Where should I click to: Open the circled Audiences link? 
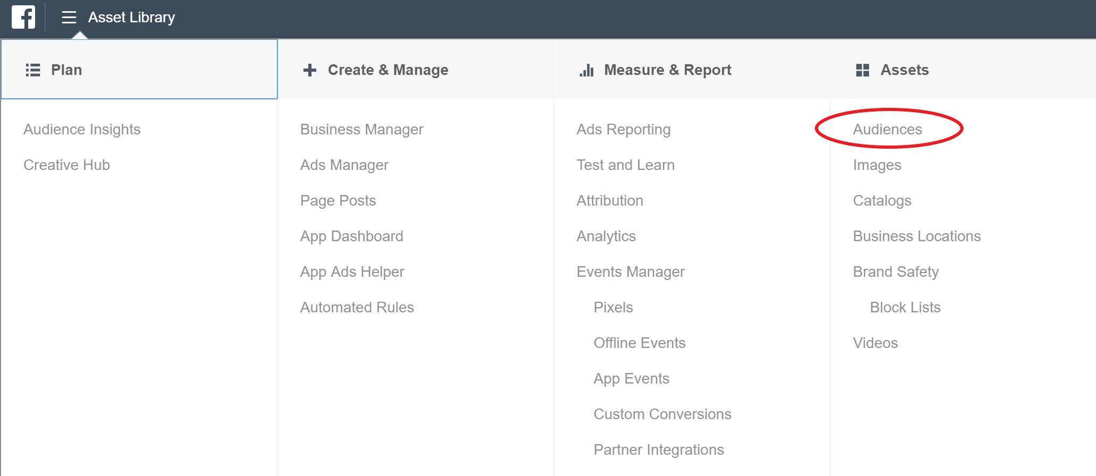(887, 130)
